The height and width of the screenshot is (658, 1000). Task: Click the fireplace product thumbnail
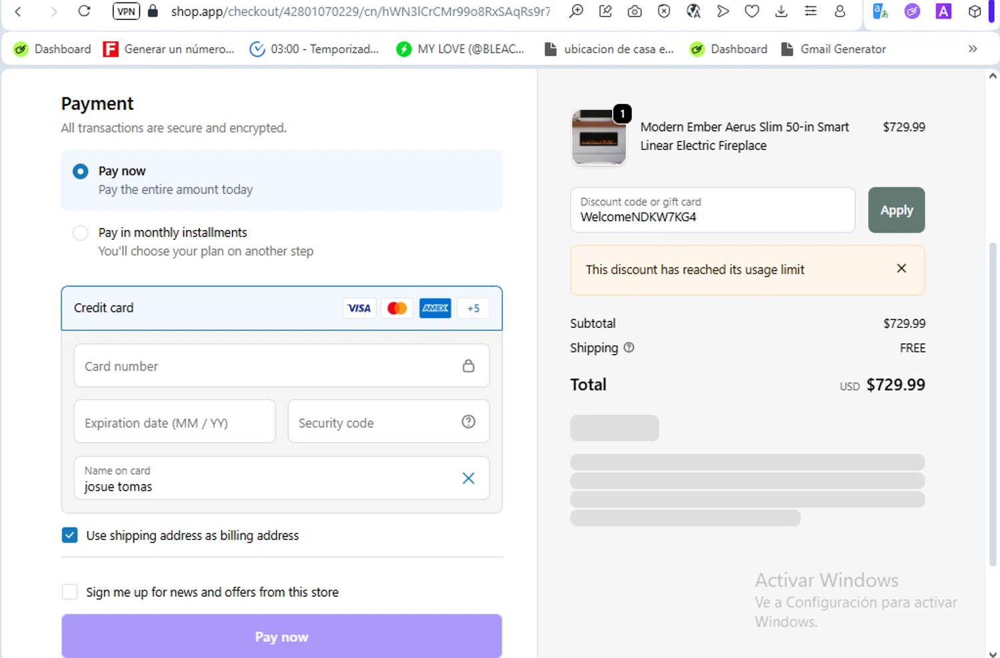(x=599, y=137)
